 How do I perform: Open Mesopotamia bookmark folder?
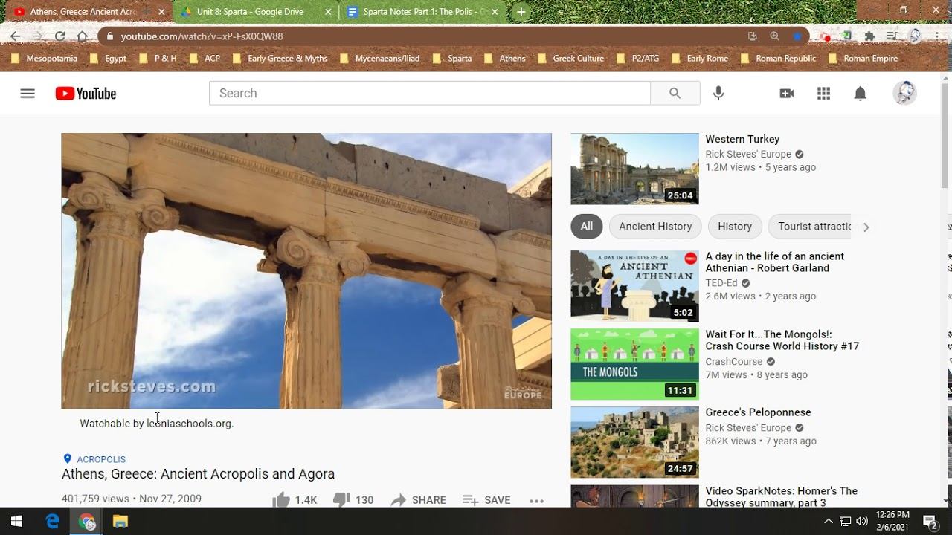click(45, 59)
